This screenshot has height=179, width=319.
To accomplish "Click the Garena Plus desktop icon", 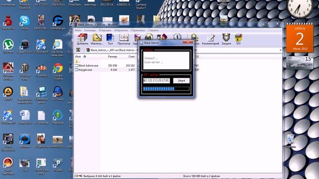I will pyautogui.click(x=8, y=23).
